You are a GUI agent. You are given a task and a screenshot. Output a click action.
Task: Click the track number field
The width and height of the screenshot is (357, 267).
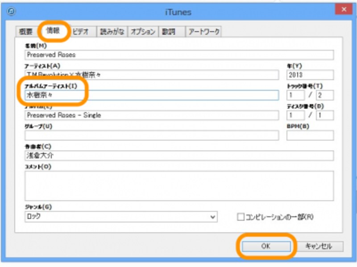(295, 95)
